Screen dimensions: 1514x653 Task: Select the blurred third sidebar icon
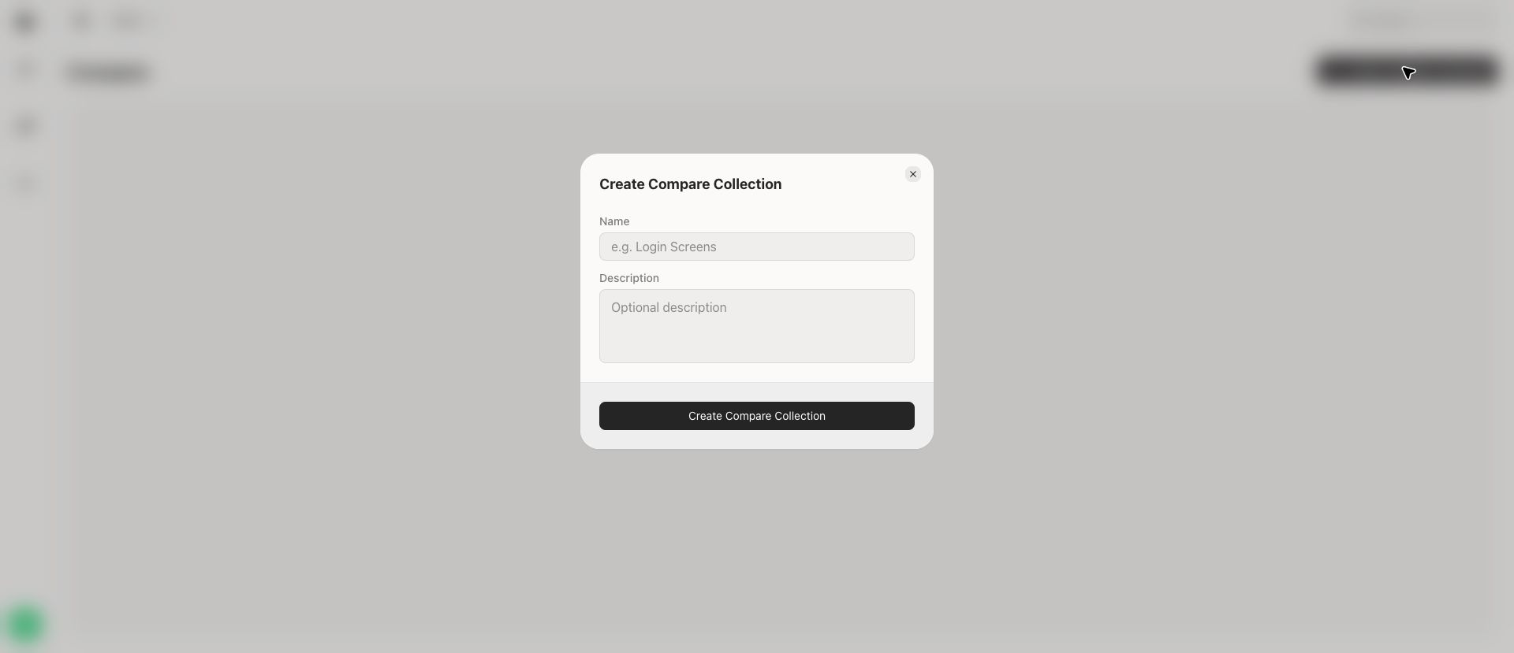(26, 126)
